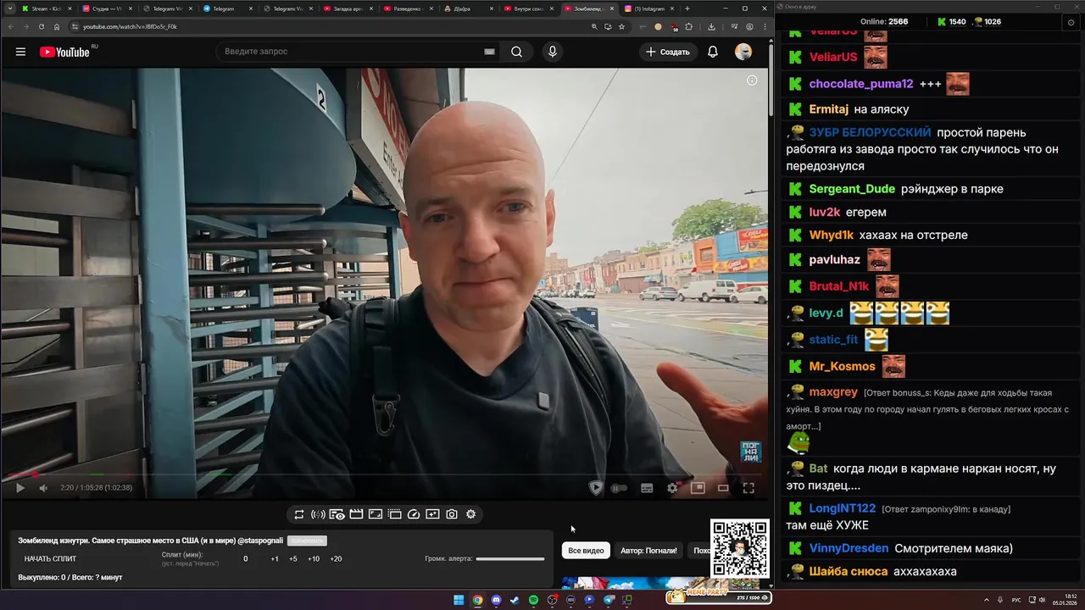Start voice search with the microphone

pos(553,52)
